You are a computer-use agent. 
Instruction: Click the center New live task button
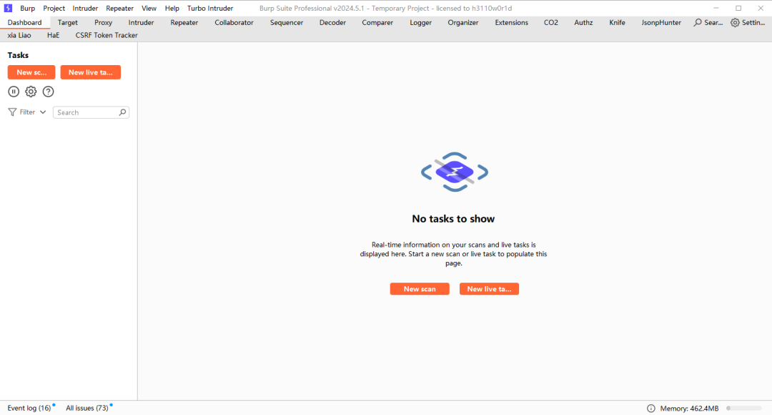(489, 289)
